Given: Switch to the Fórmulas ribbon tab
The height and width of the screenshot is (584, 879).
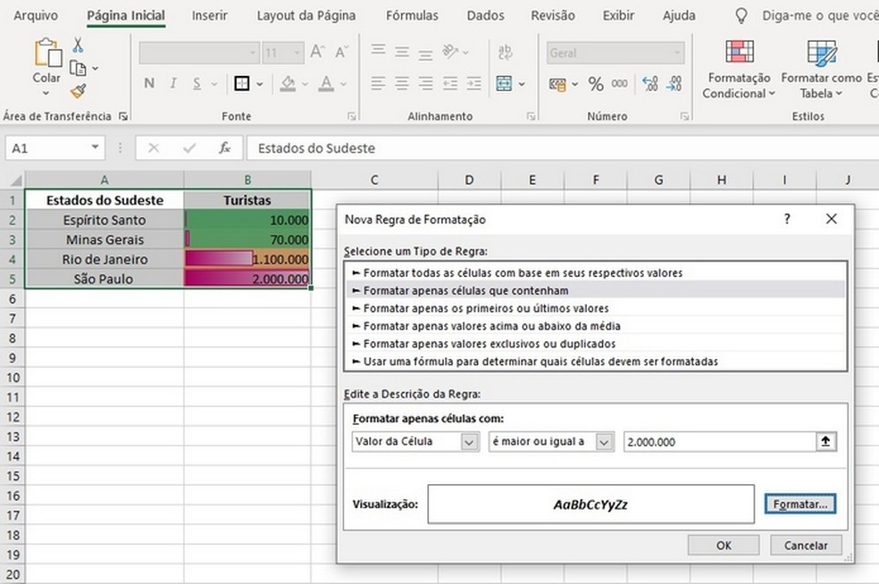Looking at the screenshot, I should (412, 15).
